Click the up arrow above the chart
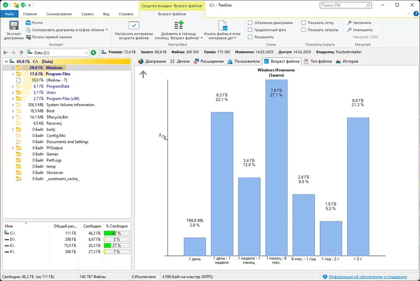The height and width of the screenshot is (281, 420). click(x=143, y=74)
